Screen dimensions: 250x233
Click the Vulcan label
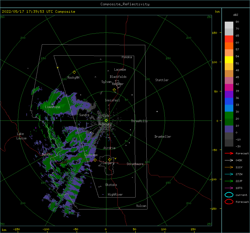[x=141, y=206]
